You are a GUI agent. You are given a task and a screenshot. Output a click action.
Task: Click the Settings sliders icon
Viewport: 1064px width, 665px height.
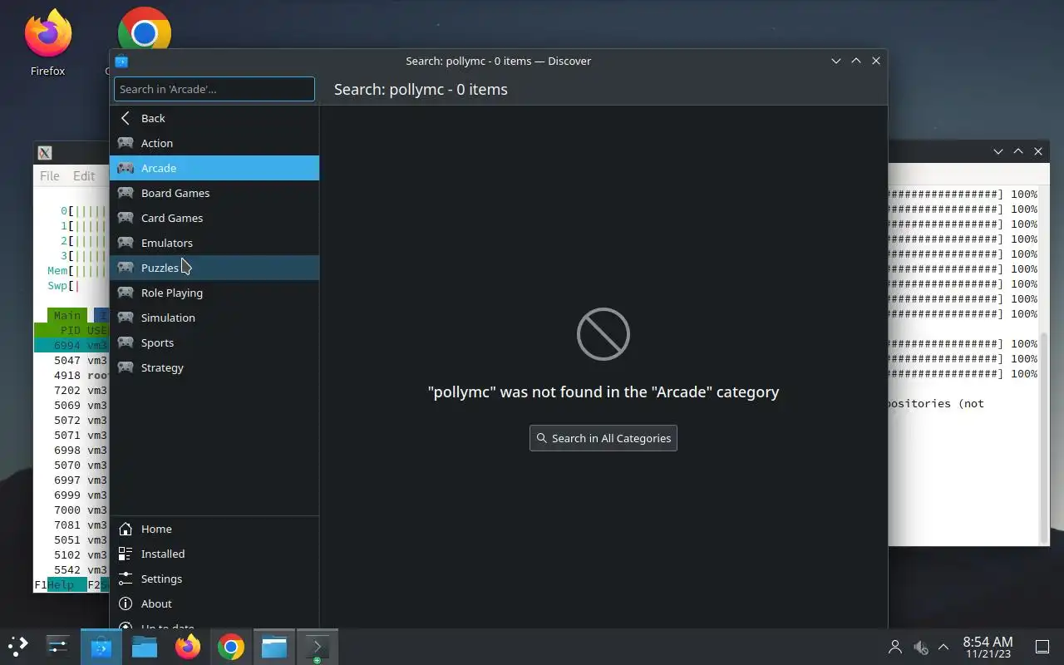126,579
